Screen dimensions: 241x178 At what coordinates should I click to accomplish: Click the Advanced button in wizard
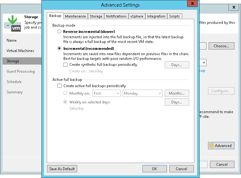[x=221, y=145]
